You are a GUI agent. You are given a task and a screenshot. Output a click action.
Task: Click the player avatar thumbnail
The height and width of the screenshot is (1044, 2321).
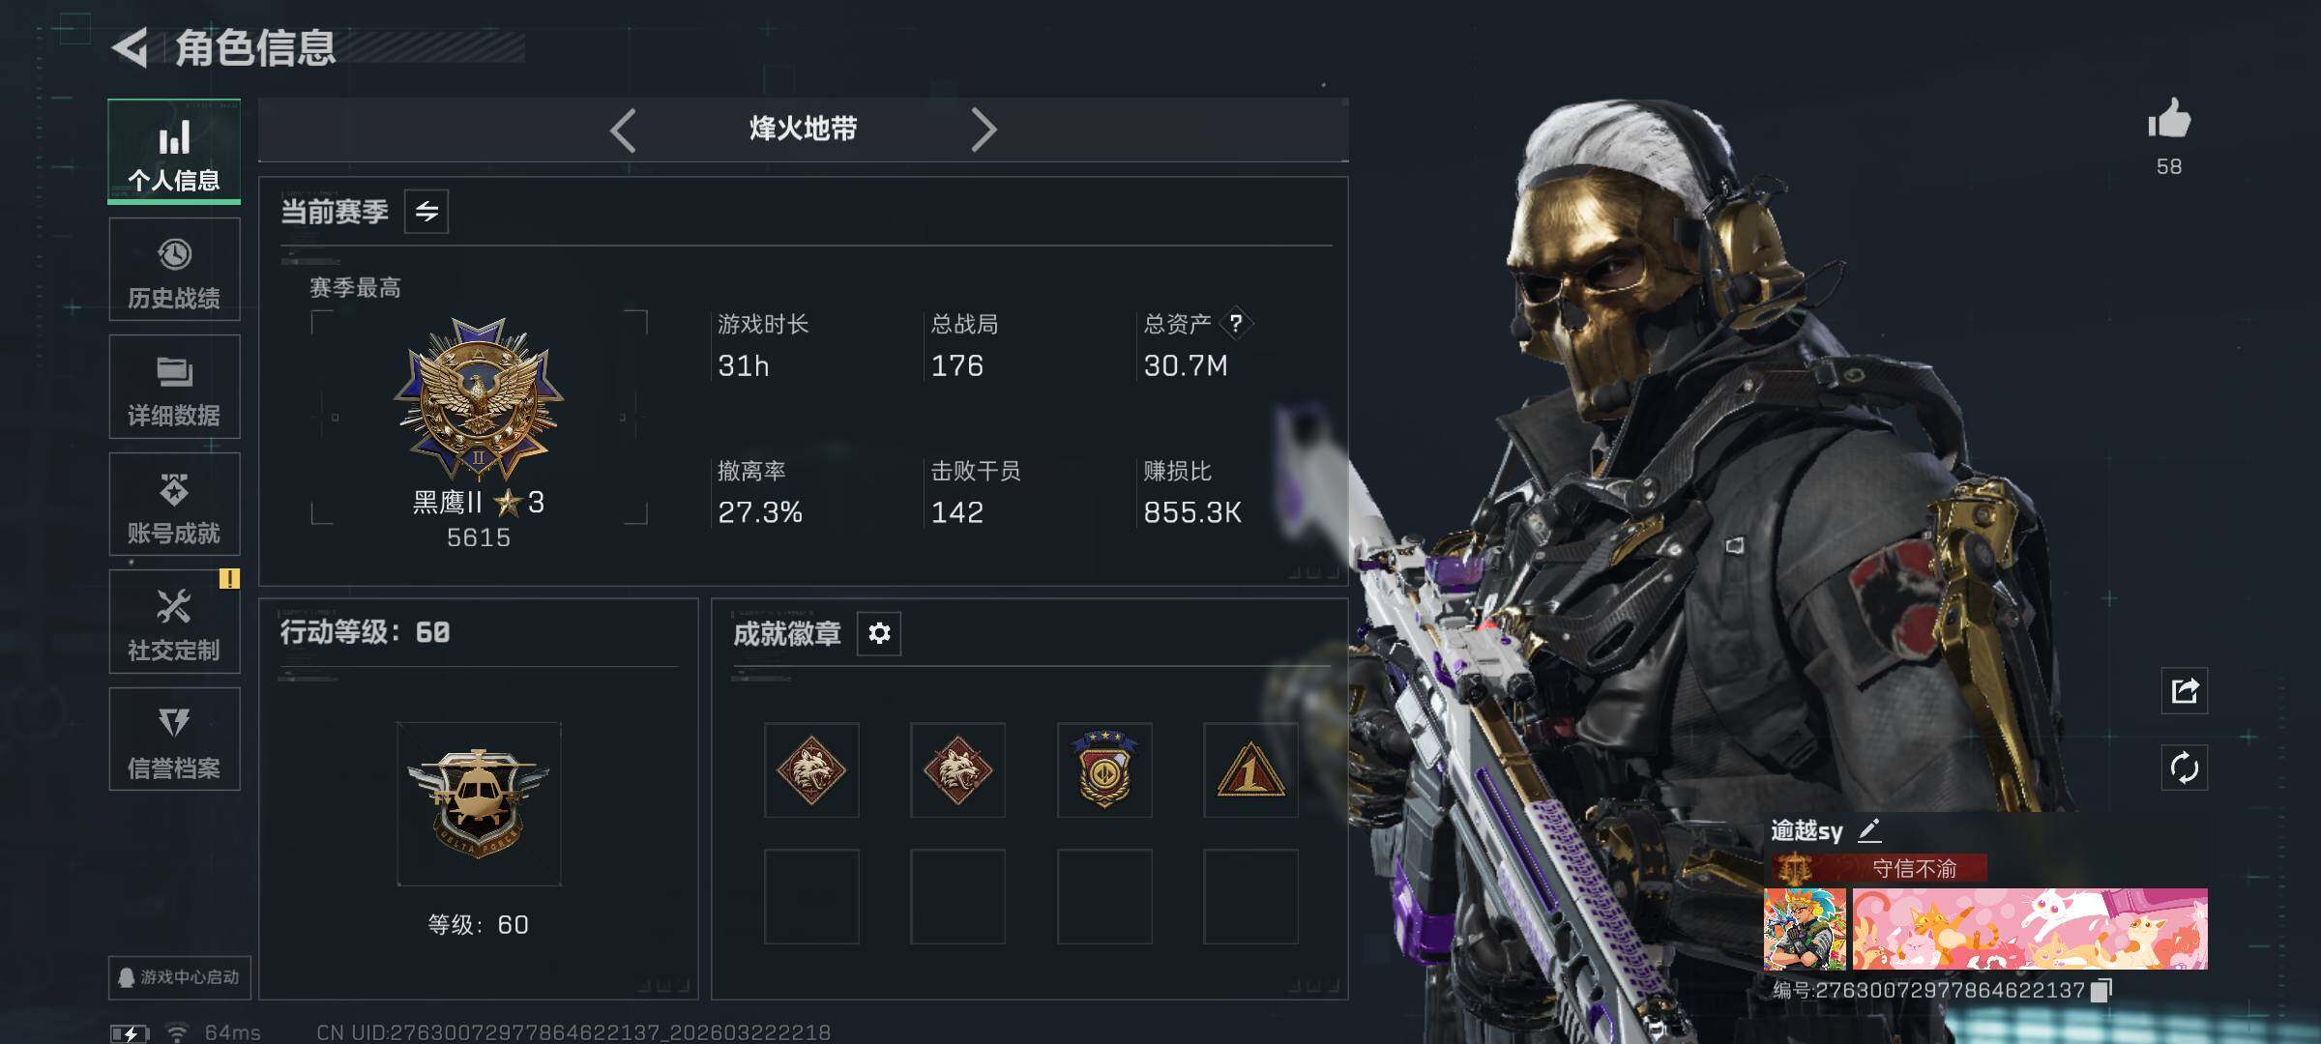[1805, 929]
